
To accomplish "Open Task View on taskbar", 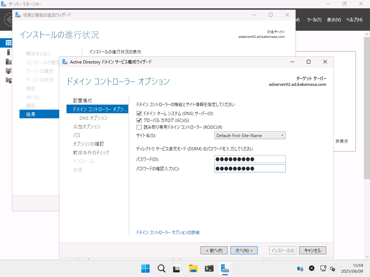I will (x=177, y=268).
